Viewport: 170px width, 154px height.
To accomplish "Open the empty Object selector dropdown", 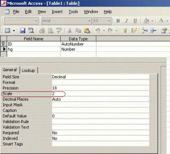I will 36,21.
